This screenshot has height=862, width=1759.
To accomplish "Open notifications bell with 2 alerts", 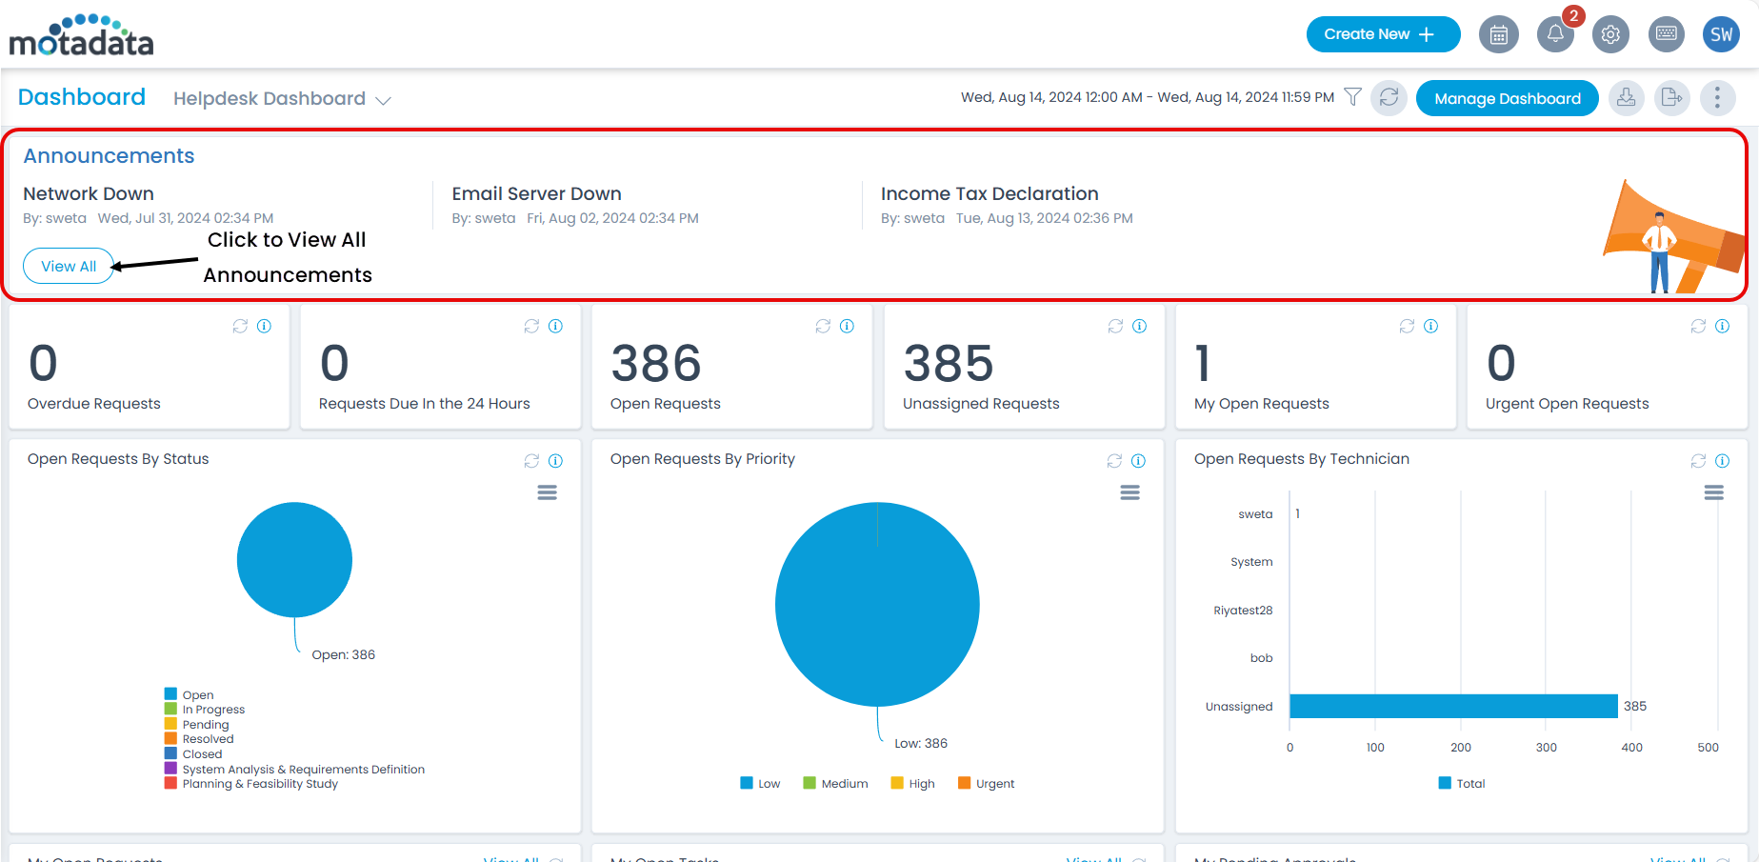I will coord(1555,35).
